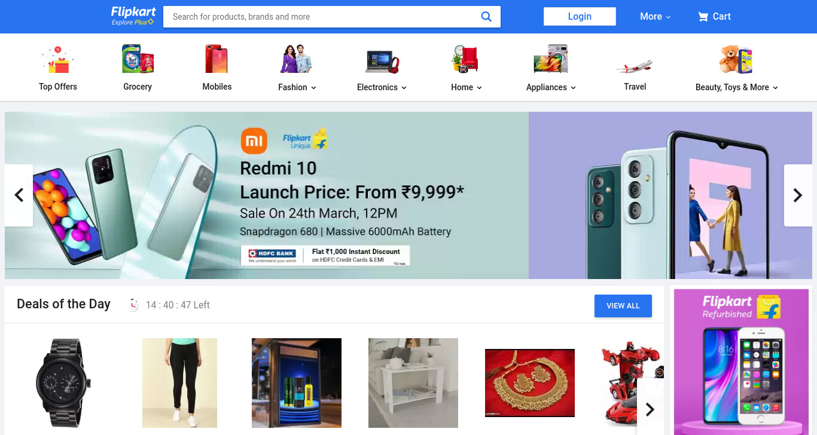Click VIEW ALL deals button
Screen dimensions: 817x435
pyautogui.click(x=623, y=306)
